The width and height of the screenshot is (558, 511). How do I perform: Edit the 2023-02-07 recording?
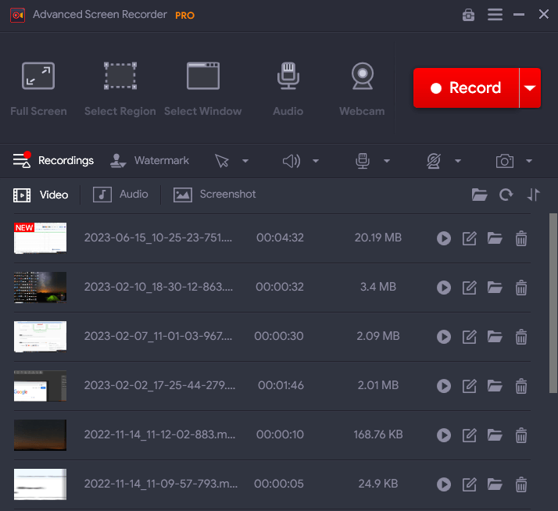pos(470,336)
